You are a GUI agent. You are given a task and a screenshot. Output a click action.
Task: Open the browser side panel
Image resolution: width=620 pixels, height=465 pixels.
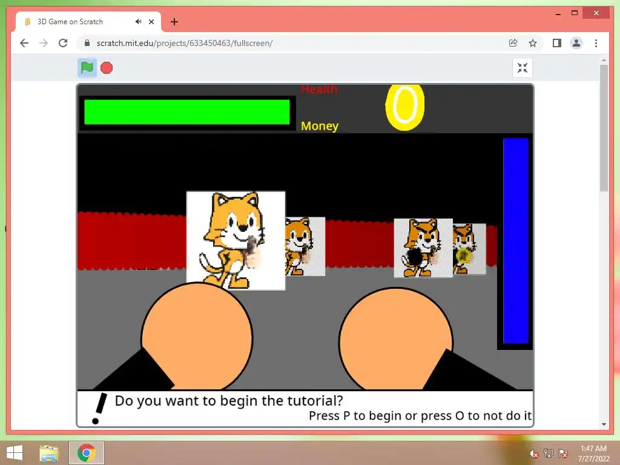click(557, 43)
